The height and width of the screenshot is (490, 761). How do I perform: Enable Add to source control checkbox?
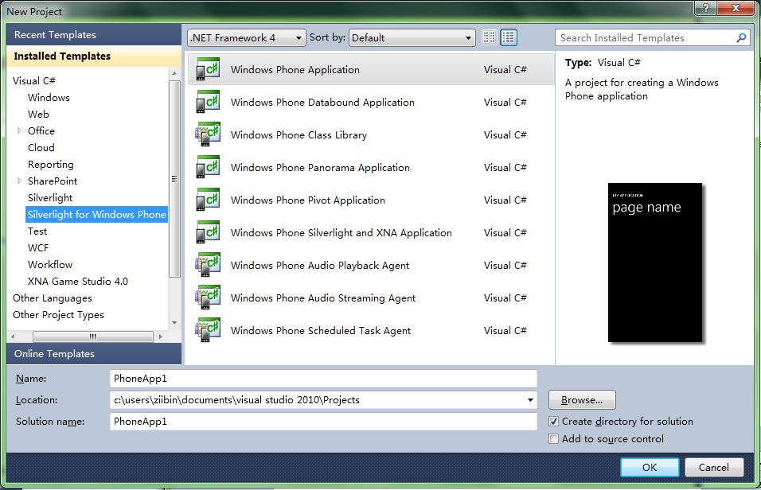[x=554, y=438]
